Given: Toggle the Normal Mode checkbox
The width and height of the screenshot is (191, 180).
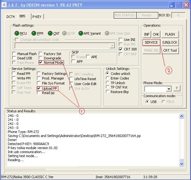Looking at the screenshot, I should (40, 62).
